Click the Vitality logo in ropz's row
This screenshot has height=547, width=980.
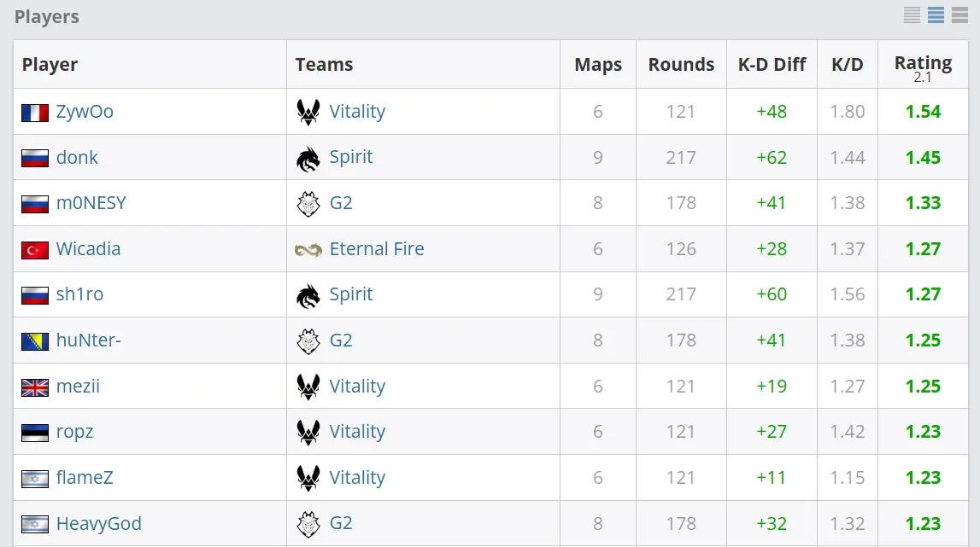tap(308, 432)
